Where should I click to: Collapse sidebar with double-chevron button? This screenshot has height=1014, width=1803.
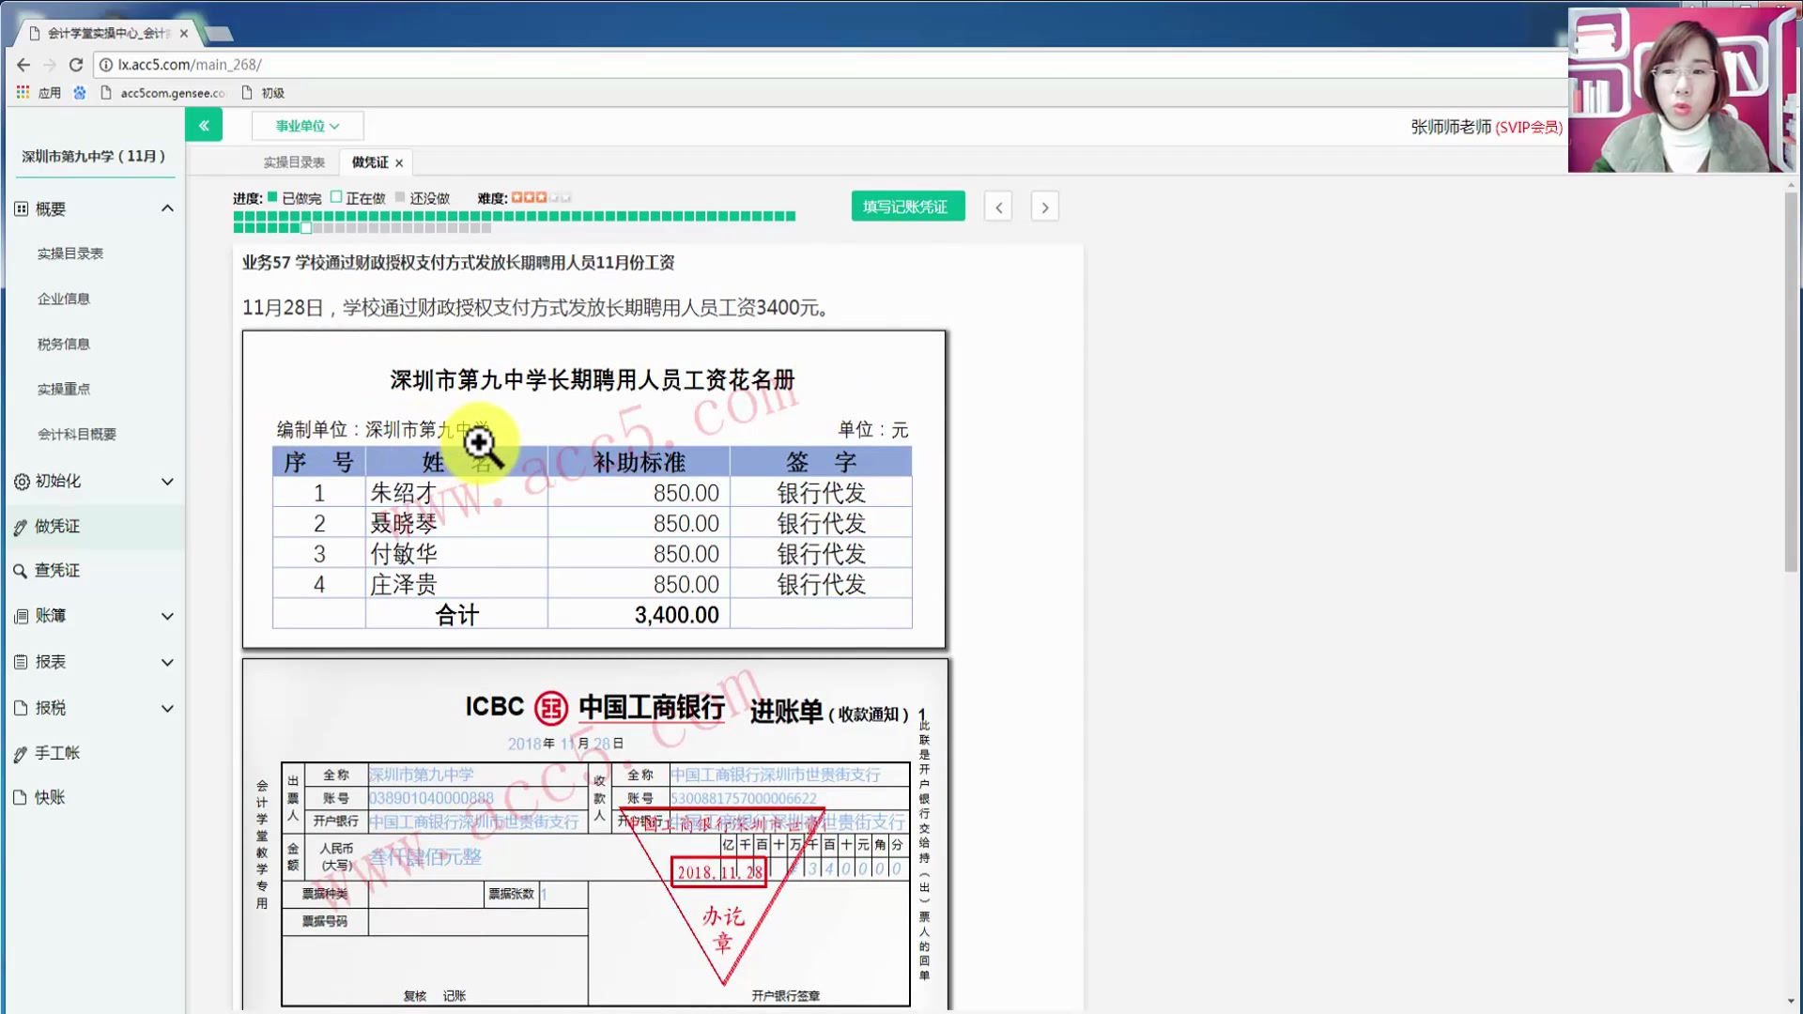204,125
